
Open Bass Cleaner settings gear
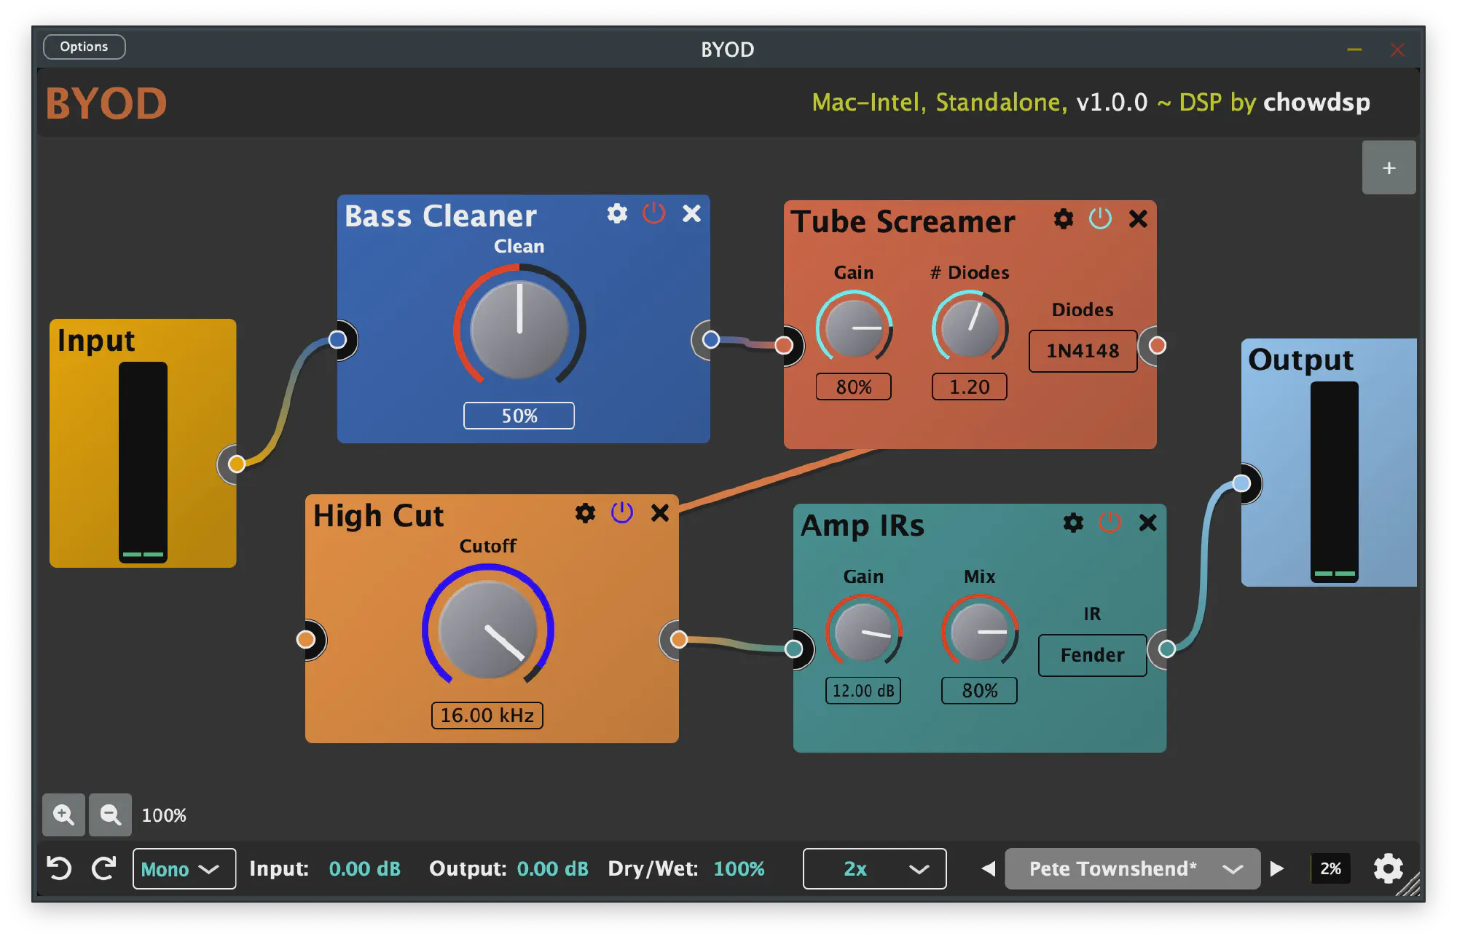[x=617, y=213]
